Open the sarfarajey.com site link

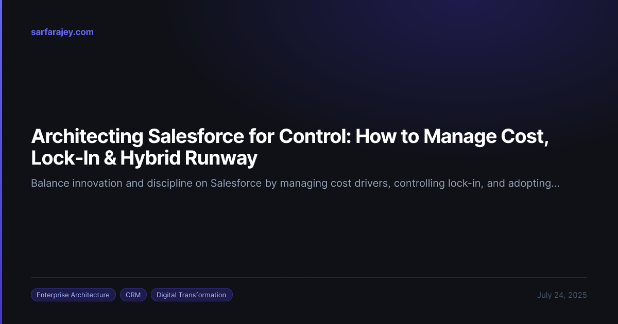point(62,32)
